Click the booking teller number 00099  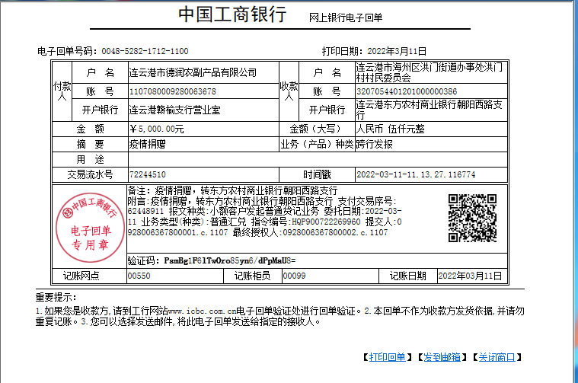[x=294, y=276]
